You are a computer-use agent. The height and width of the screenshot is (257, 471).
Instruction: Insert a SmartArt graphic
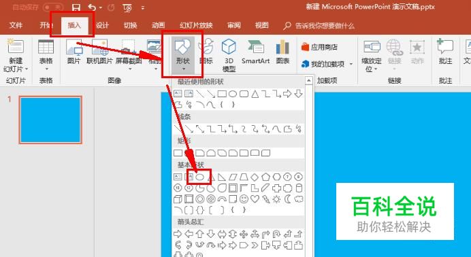click(256, 52)
